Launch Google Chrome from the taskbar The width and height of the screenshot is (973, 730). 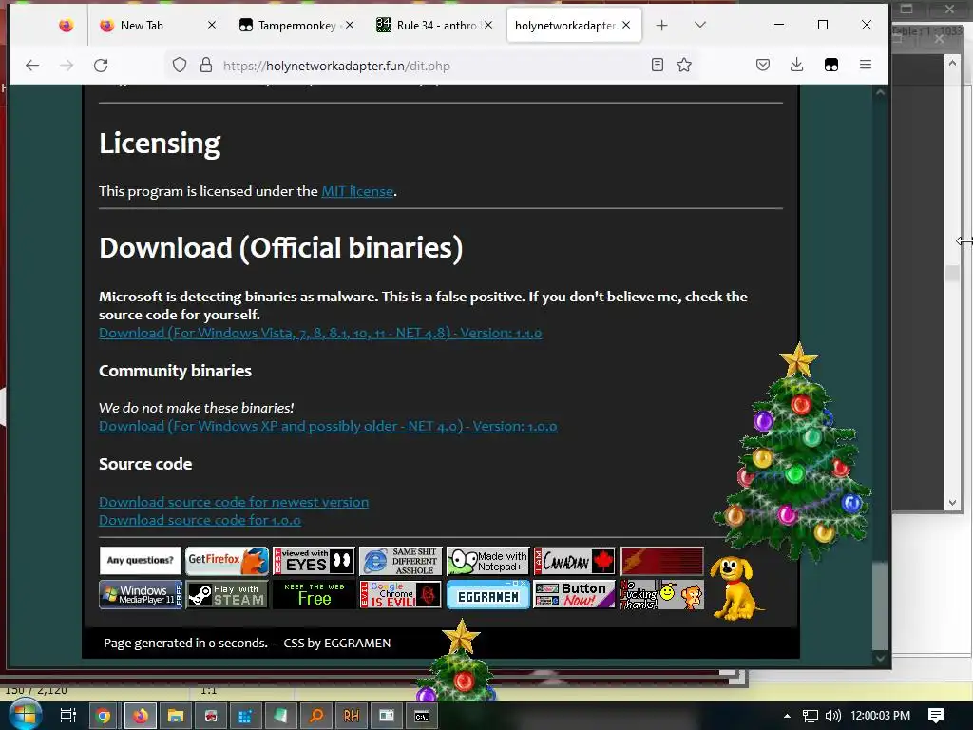104,716
